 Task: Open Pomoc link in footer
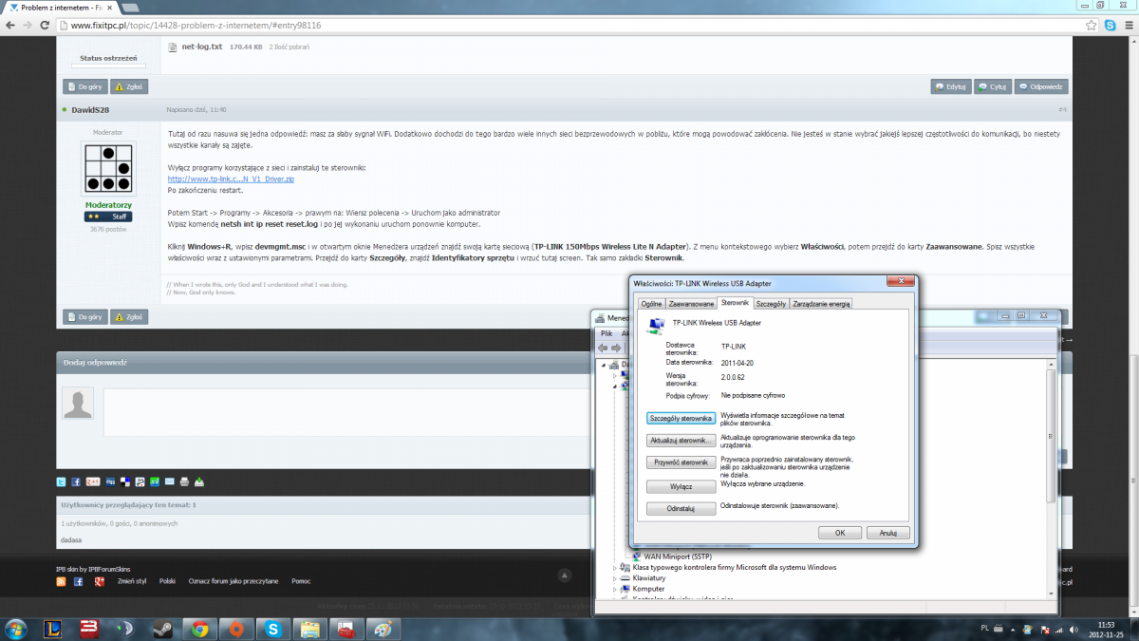(301, 580)
